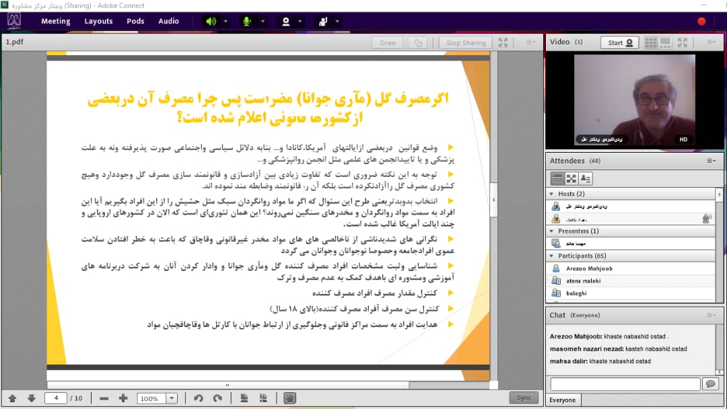The image size is (727, 409).
Task: Open the zoom percentage dropdown
Action: (x=172, y=398)
